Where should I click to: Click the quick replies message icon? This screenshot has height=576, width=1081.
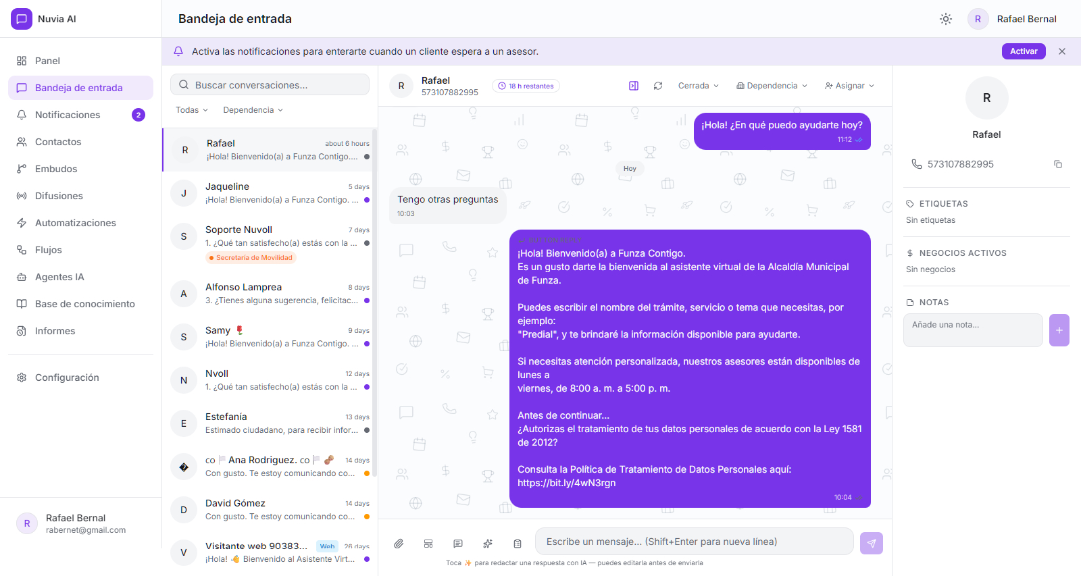pyautogui.click(x=458, y=544)
